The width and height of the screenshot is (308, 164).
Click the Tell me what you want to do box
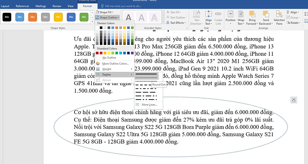(x=121, y=6)
